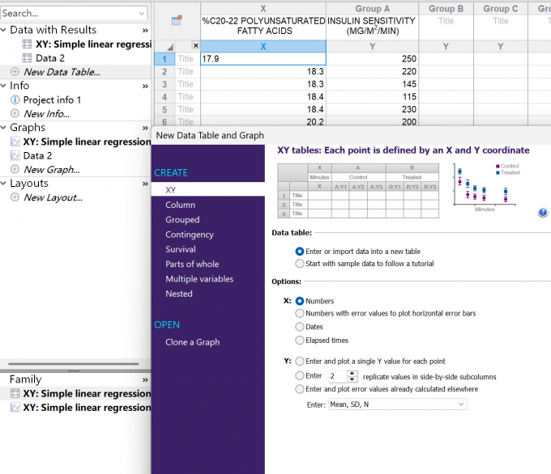The image size is (551, 474).
Task: Click plus icon beside New Graph
Action: point(15,169)
